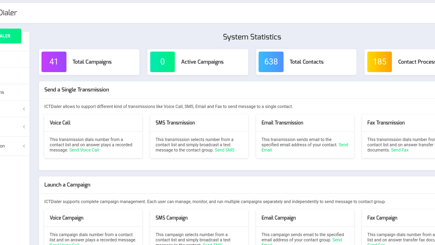This screenshot has width=435, height=245.
Task: Click the "Fax Campaign" card title
Action: tap(382, 218)
